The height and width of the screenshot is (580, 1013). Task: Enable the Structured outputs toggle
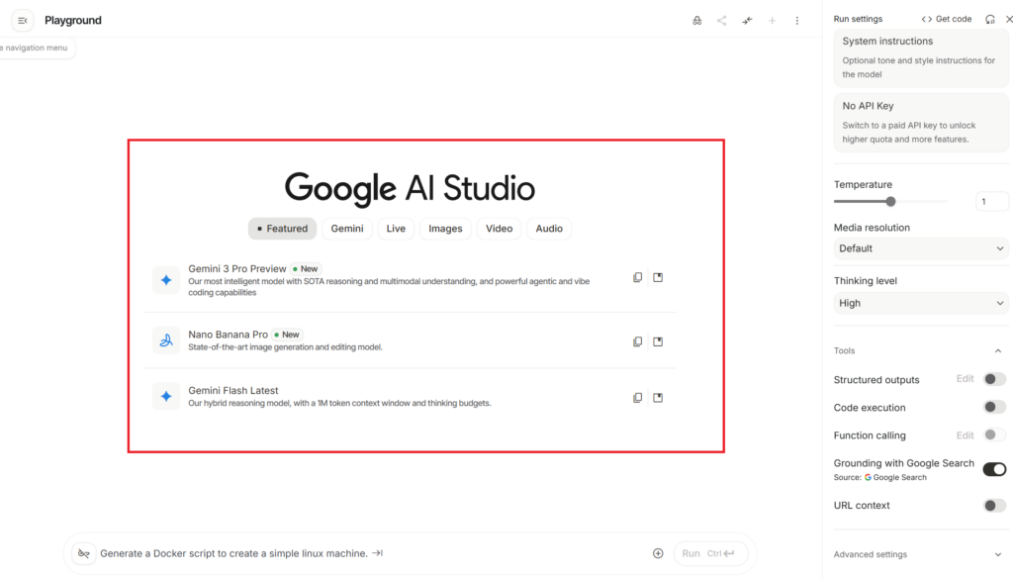993,379
